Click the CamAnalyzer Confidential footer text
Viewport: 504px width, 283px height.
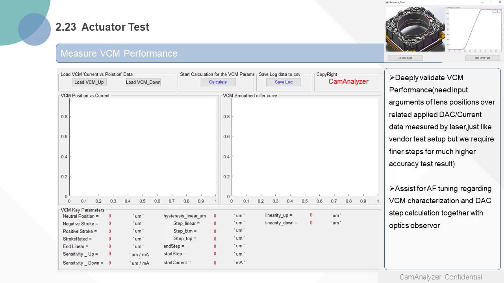441,277
